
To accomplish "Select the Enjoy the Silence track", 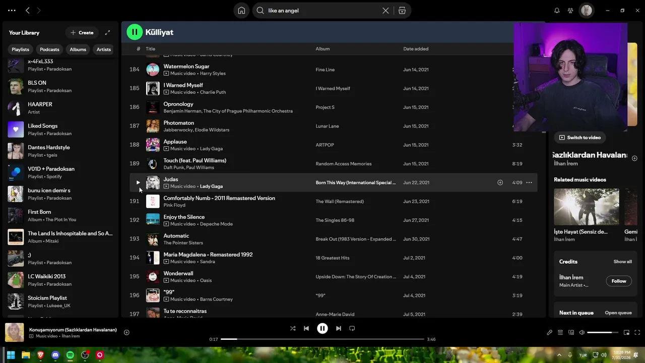I will (333, 220).
